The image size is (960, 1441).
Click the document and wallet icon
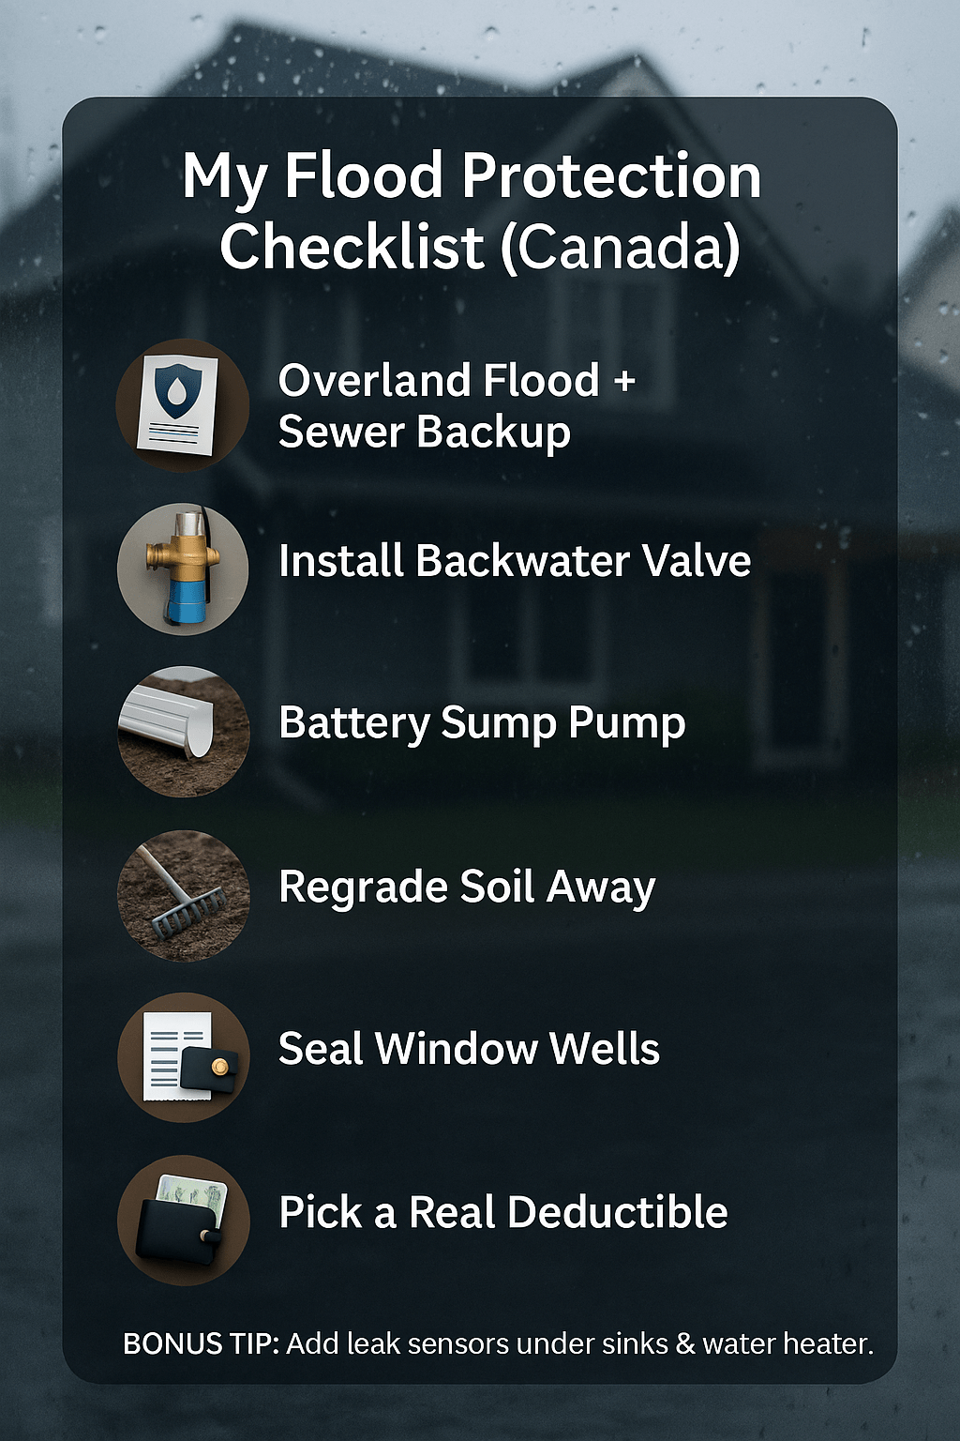tap(183, 1057)
